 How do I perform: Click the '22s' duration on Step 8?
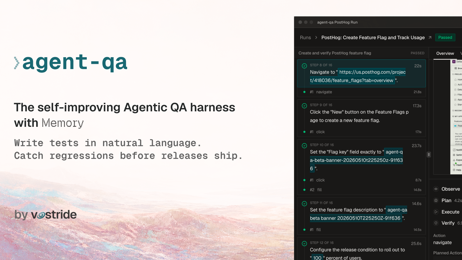pyautogui.click(x=418, y=66)
